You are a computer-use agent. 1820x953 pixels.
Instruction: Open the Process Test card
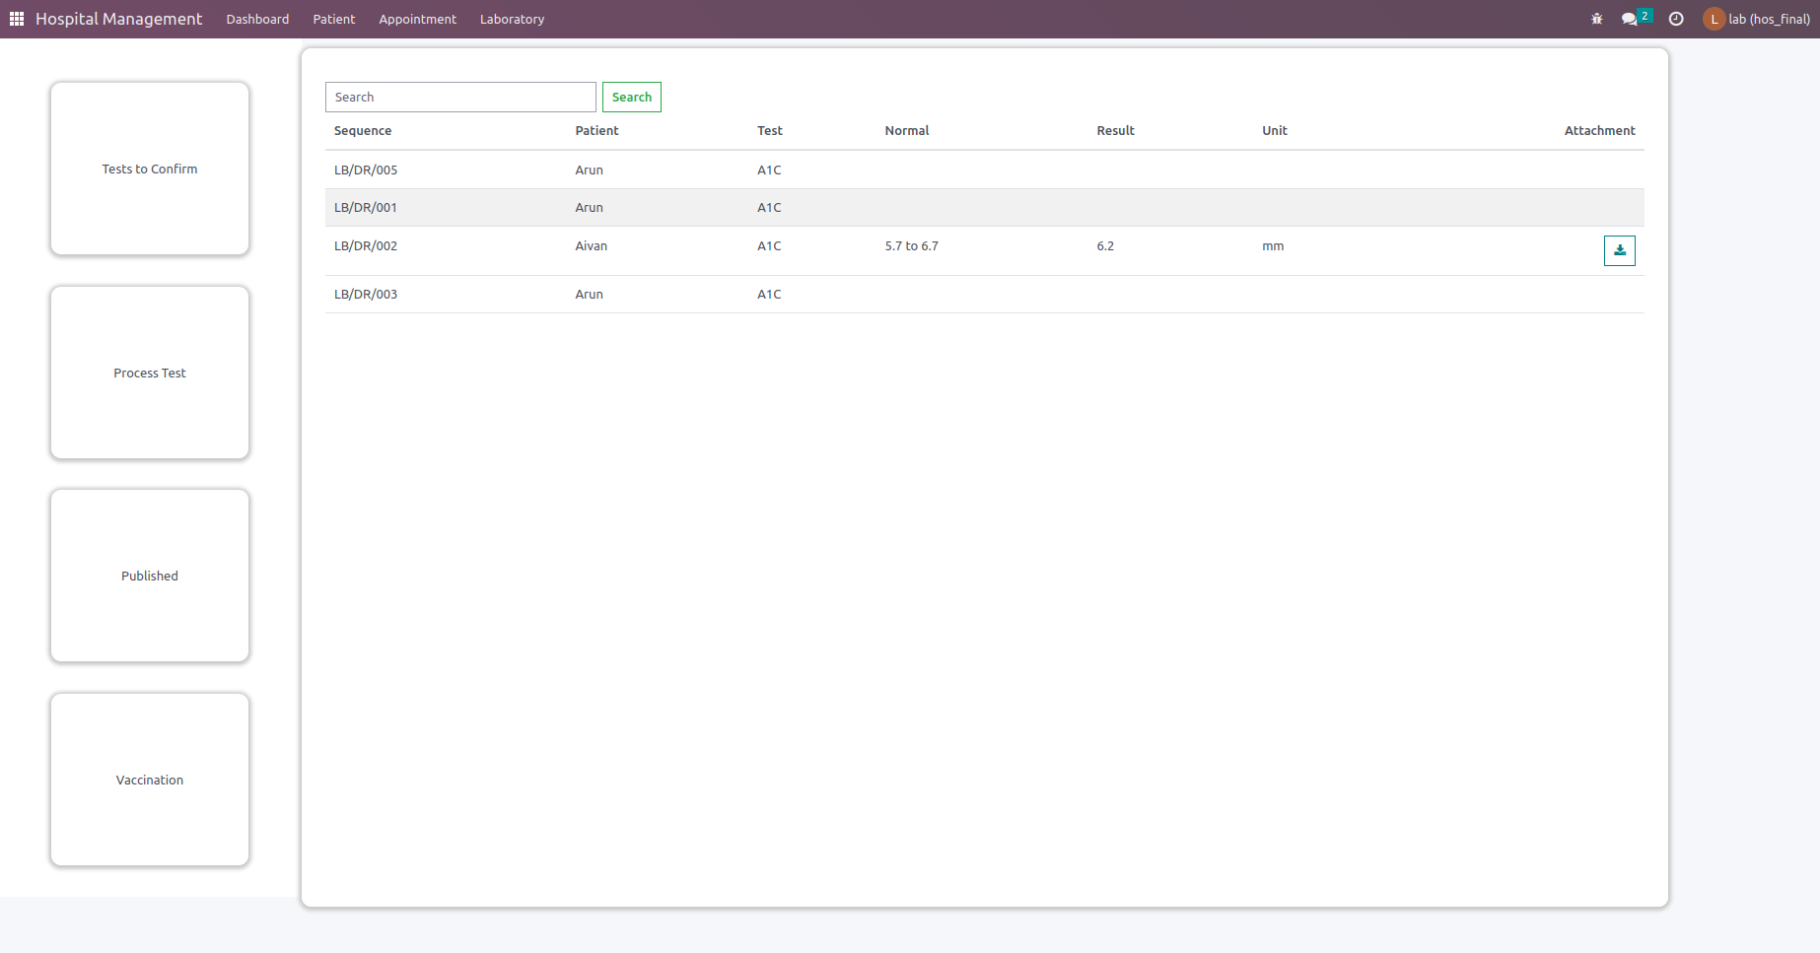coord(150,373)
